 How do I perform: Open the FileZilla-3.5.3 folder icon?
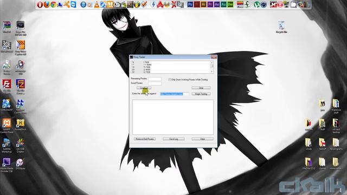[x=309, y=164]
